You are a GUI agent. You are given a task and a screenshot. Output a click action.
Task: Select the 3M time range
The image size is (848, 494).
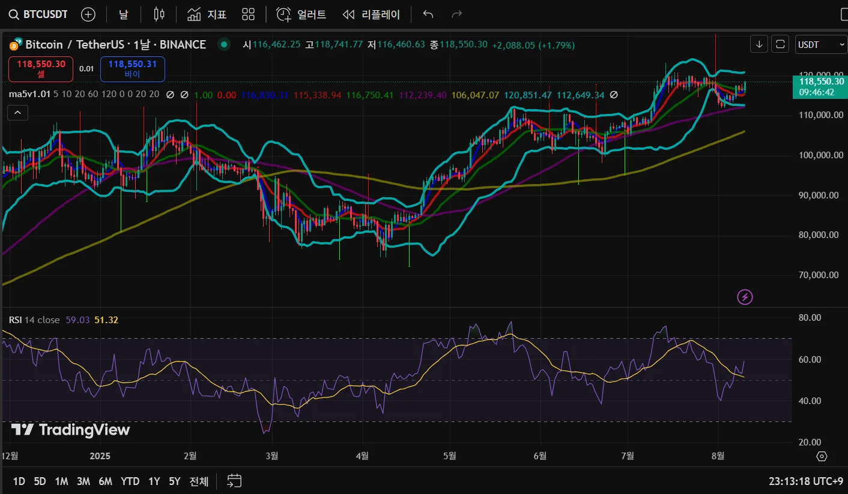click(83, 481)
